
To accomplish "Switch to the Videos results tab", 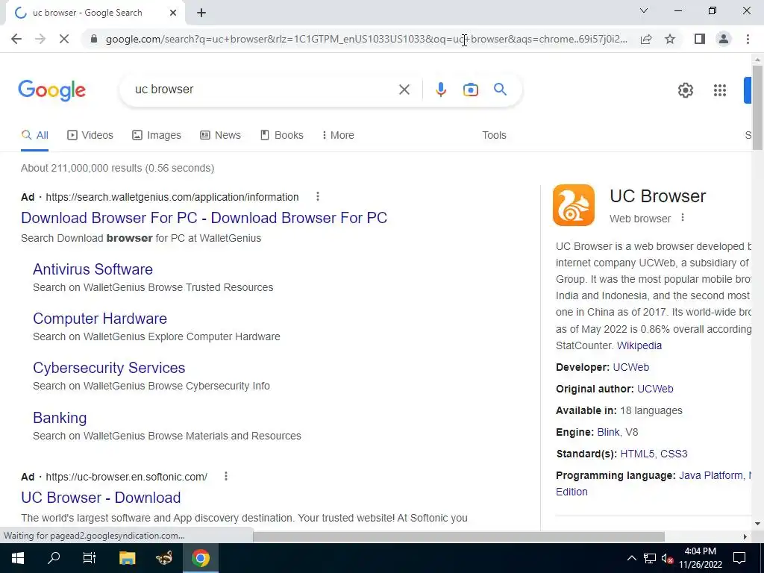I will 90,135.
